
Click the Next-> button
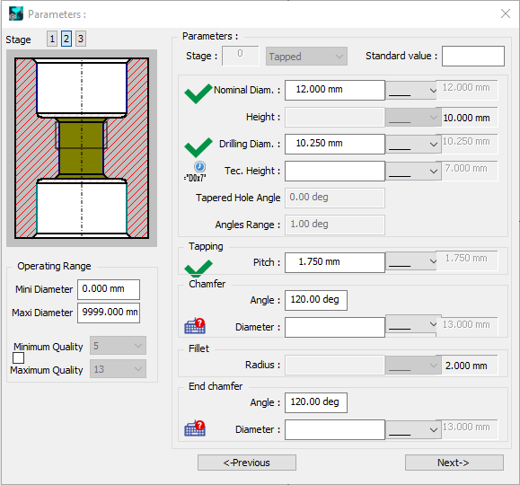[x=454, y=463]
